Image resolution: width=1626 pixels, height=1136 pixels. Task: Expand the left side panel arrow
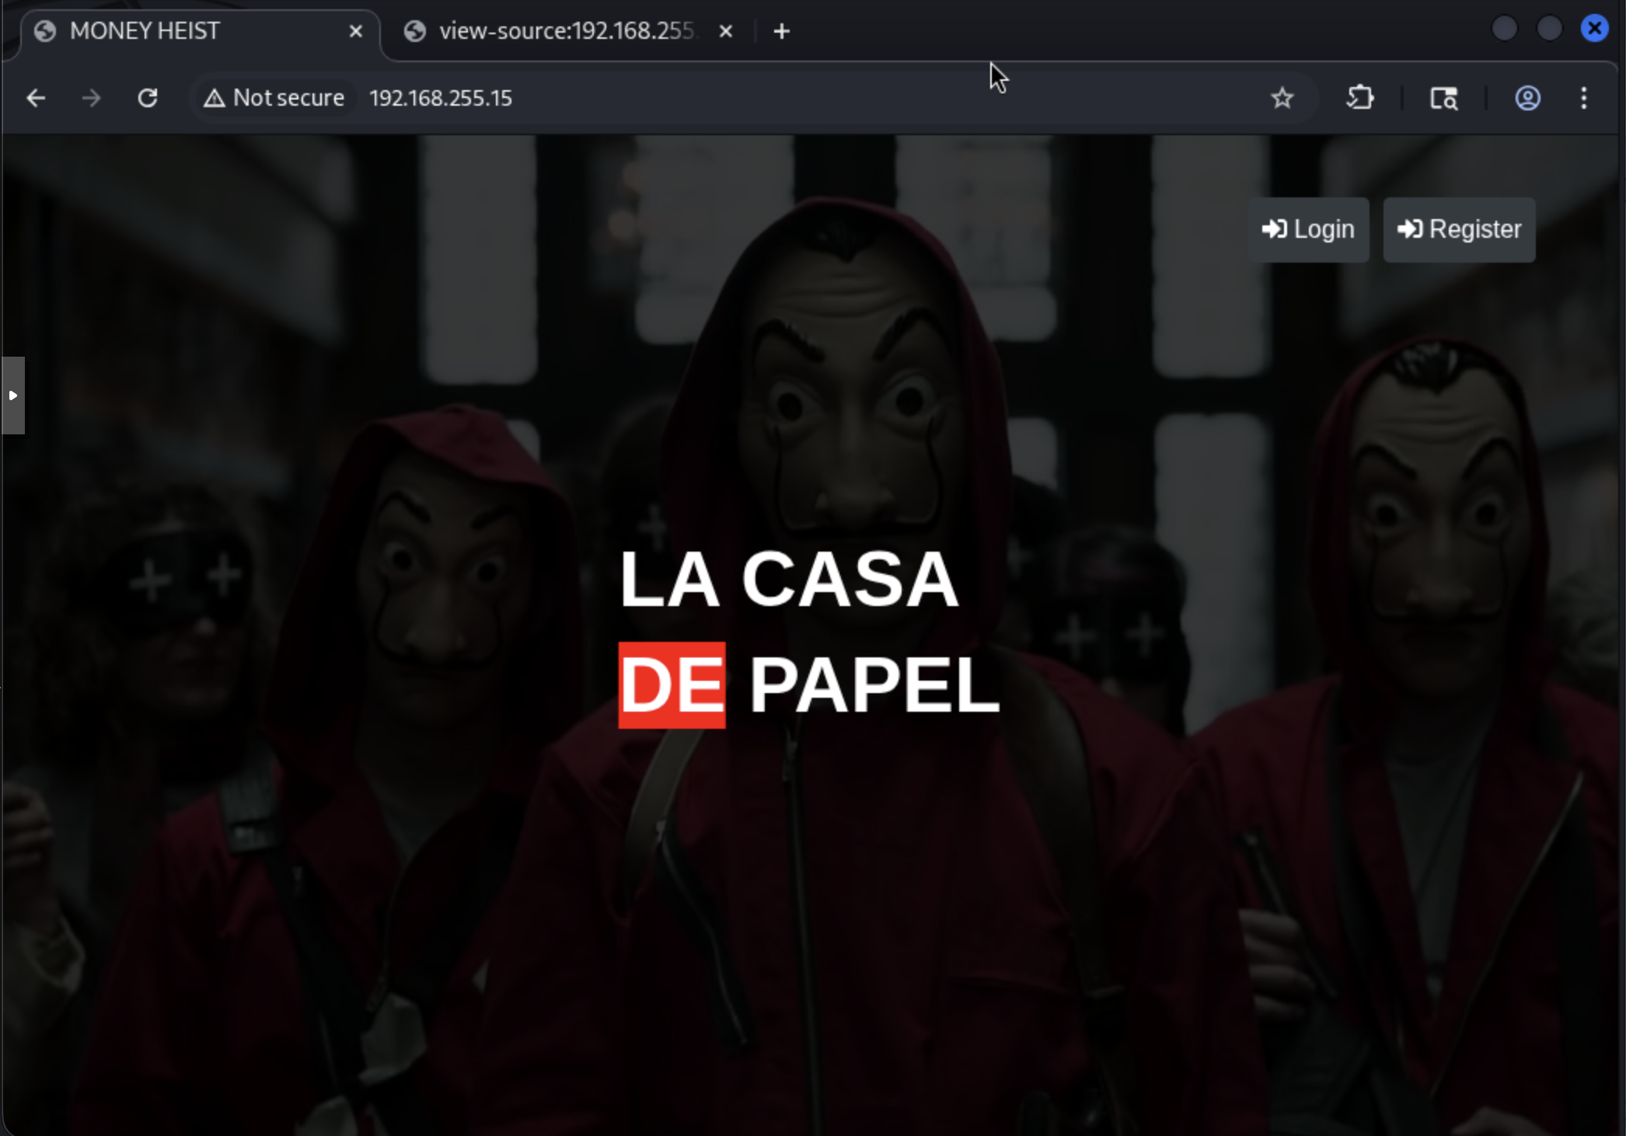click(12, 395)
